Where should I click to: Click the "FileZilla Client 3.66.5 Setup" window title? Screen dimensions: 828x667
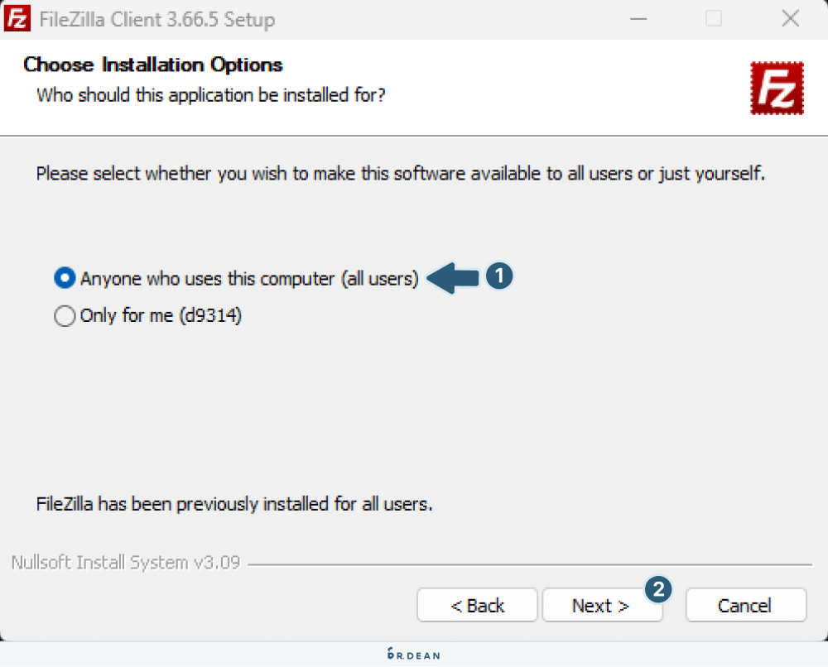157,19
